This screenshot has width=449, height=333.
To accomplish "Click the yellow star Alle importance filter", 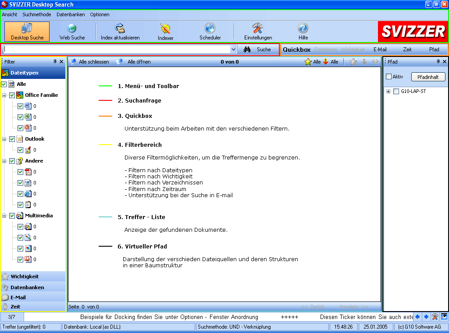I will coord(308,61).
